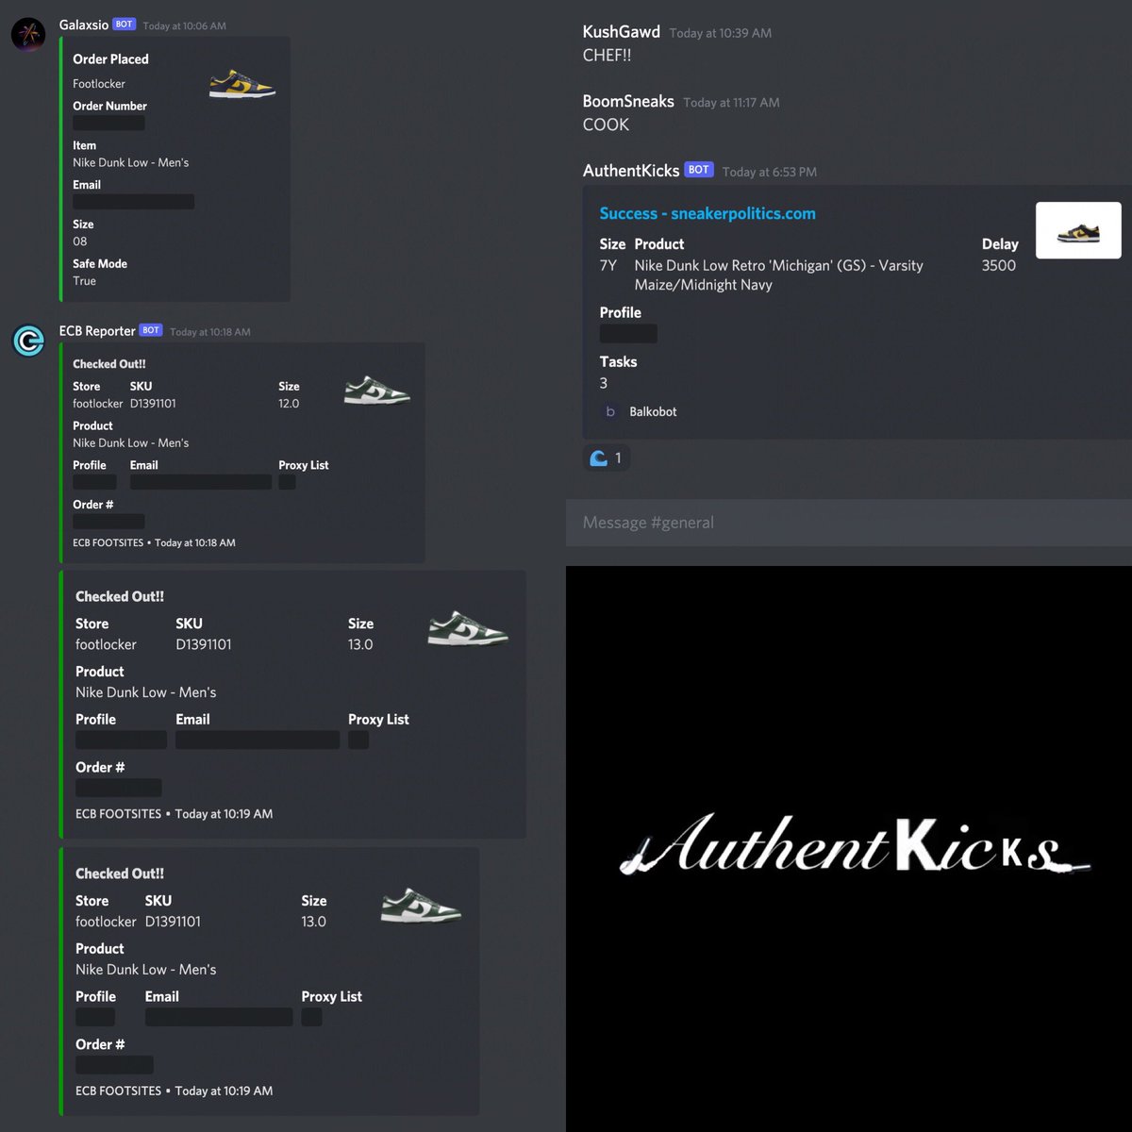Click the BOT badge next to AuthentKicks

(699, 170)
